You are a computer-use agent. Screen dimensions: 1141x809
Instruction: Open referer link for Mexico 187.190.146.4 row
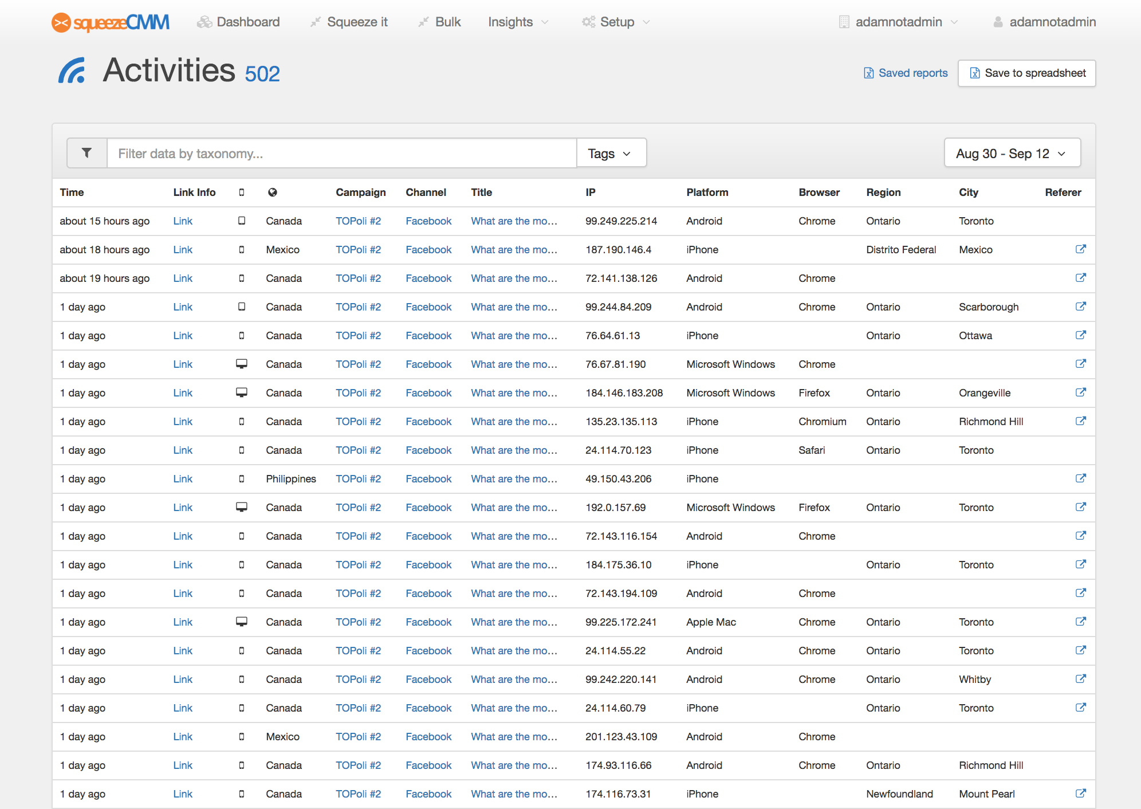pos(1080,249)
